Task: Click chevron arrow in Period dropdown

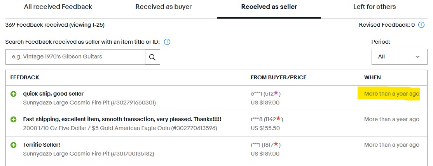Action: 417,56
